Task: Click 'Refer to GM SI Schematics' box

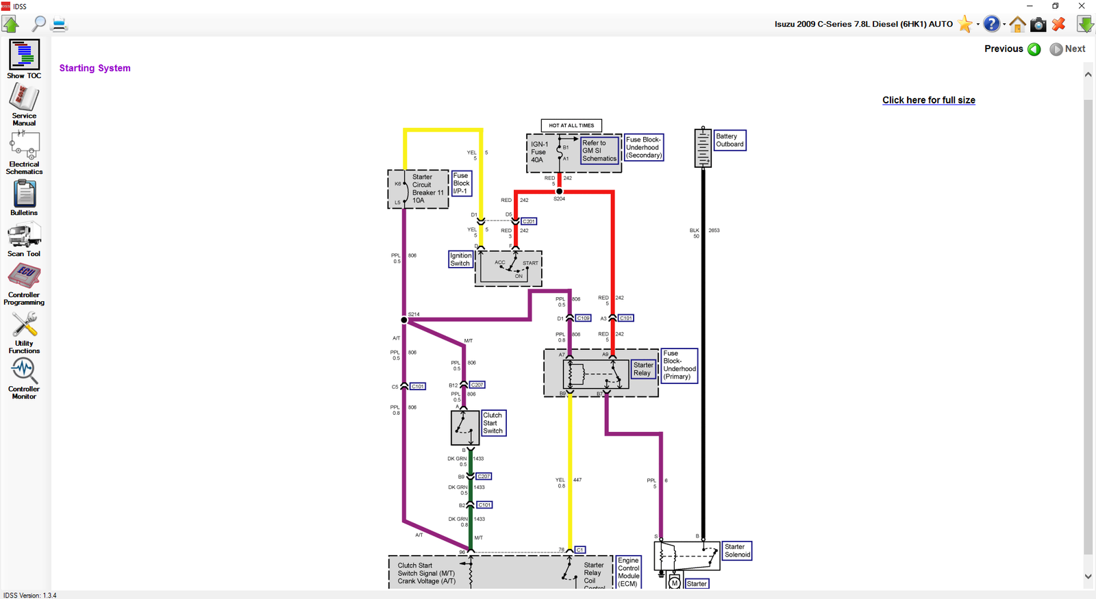Action: tap(599, 151)
